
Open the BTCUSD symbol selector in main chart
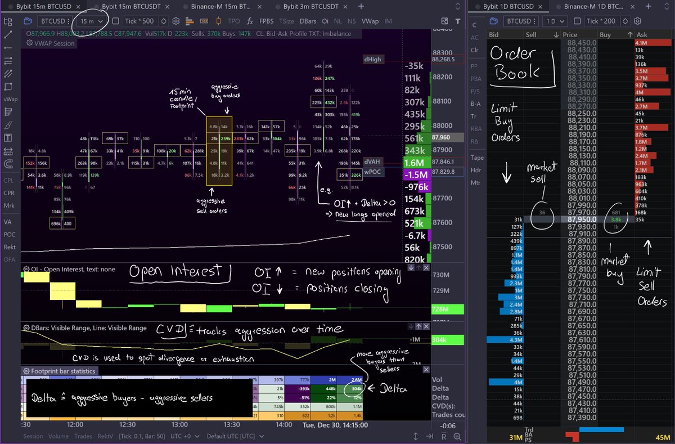point(54,21)
